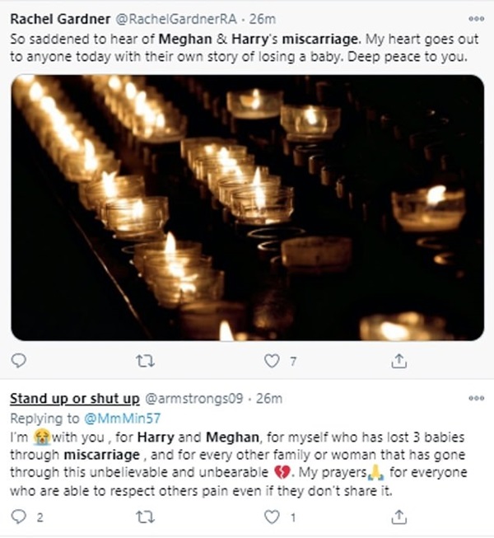Open Rachel Gardner's profile name
The image size is (494, 538).
click(54, 20)
